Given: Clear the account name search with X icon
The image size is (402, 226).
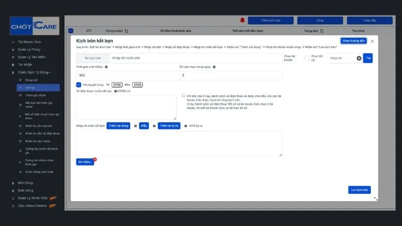Looking at the screenshot, I should tap(359, 58).
